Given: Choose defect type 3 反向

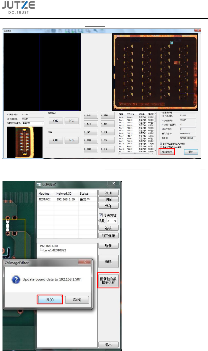Looking at the screenshot, I should [91, 124].
